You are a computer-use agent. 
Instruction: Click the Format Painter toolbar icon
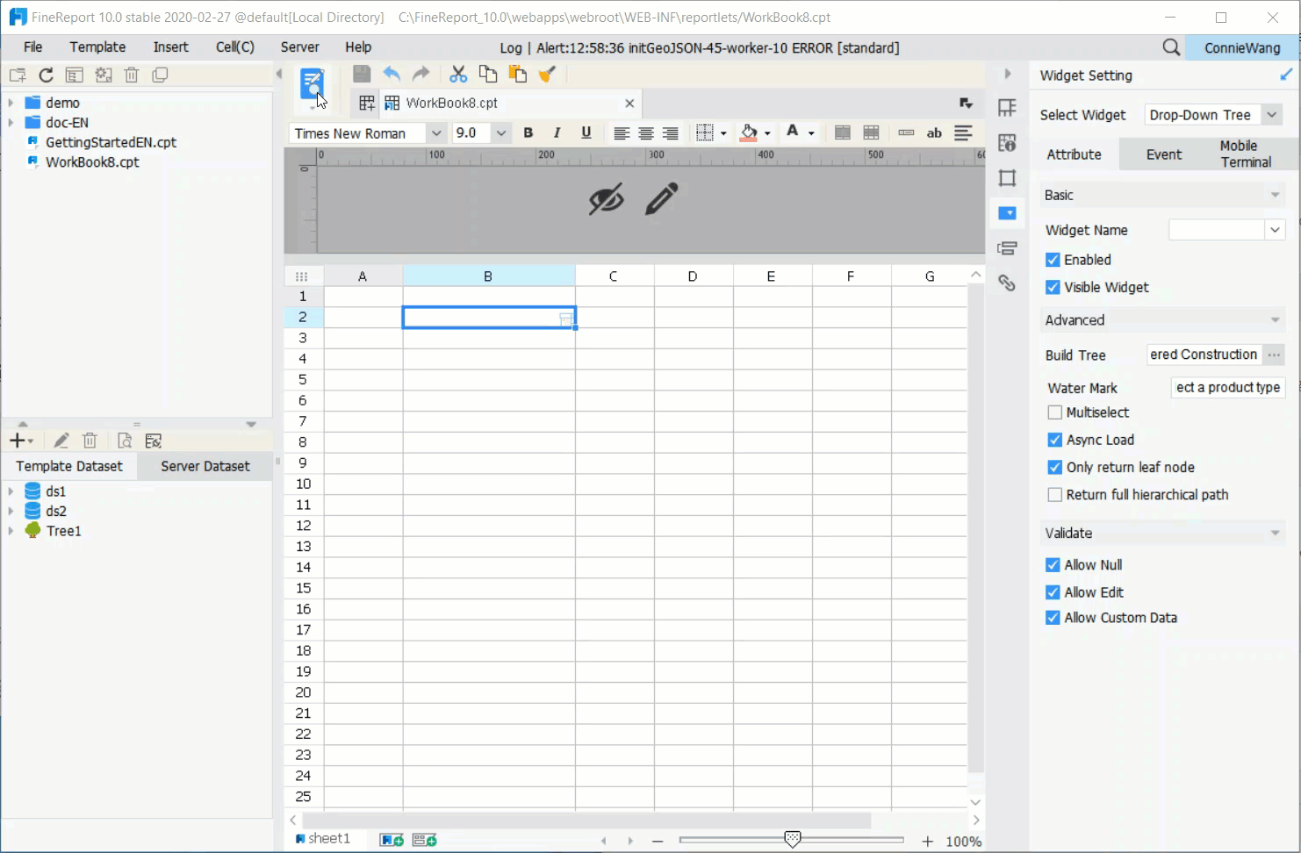[x=548, y=74]
